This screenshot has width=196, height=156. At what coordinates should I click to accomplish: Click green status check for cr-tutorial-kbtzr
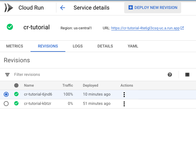(16, 103)
